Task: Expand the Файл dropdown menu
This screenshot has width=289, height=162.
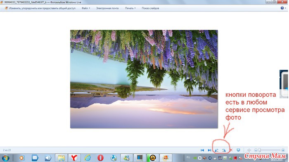Action: pyautogui.click(x=86, y=8)
